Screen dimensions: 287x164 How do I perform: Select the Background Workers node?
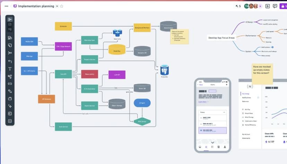pyautogui.click(x=142, y=28)
